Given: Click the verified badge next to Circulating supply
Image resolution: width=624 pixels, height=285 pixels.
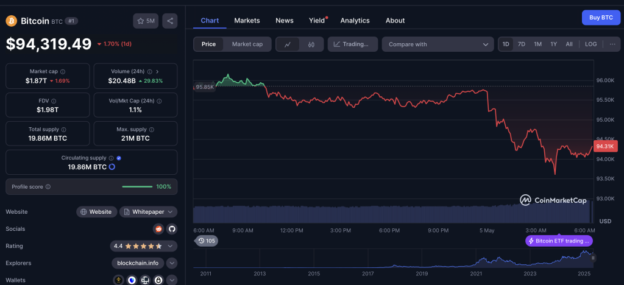Looking at the screenshot, I should [119, 158].
